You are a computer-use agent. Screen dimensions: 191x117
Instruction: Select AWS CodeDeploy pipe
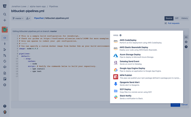(146, 41)
